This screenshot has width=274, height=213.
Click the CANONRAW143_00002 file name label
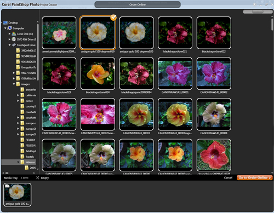[214, 93]
